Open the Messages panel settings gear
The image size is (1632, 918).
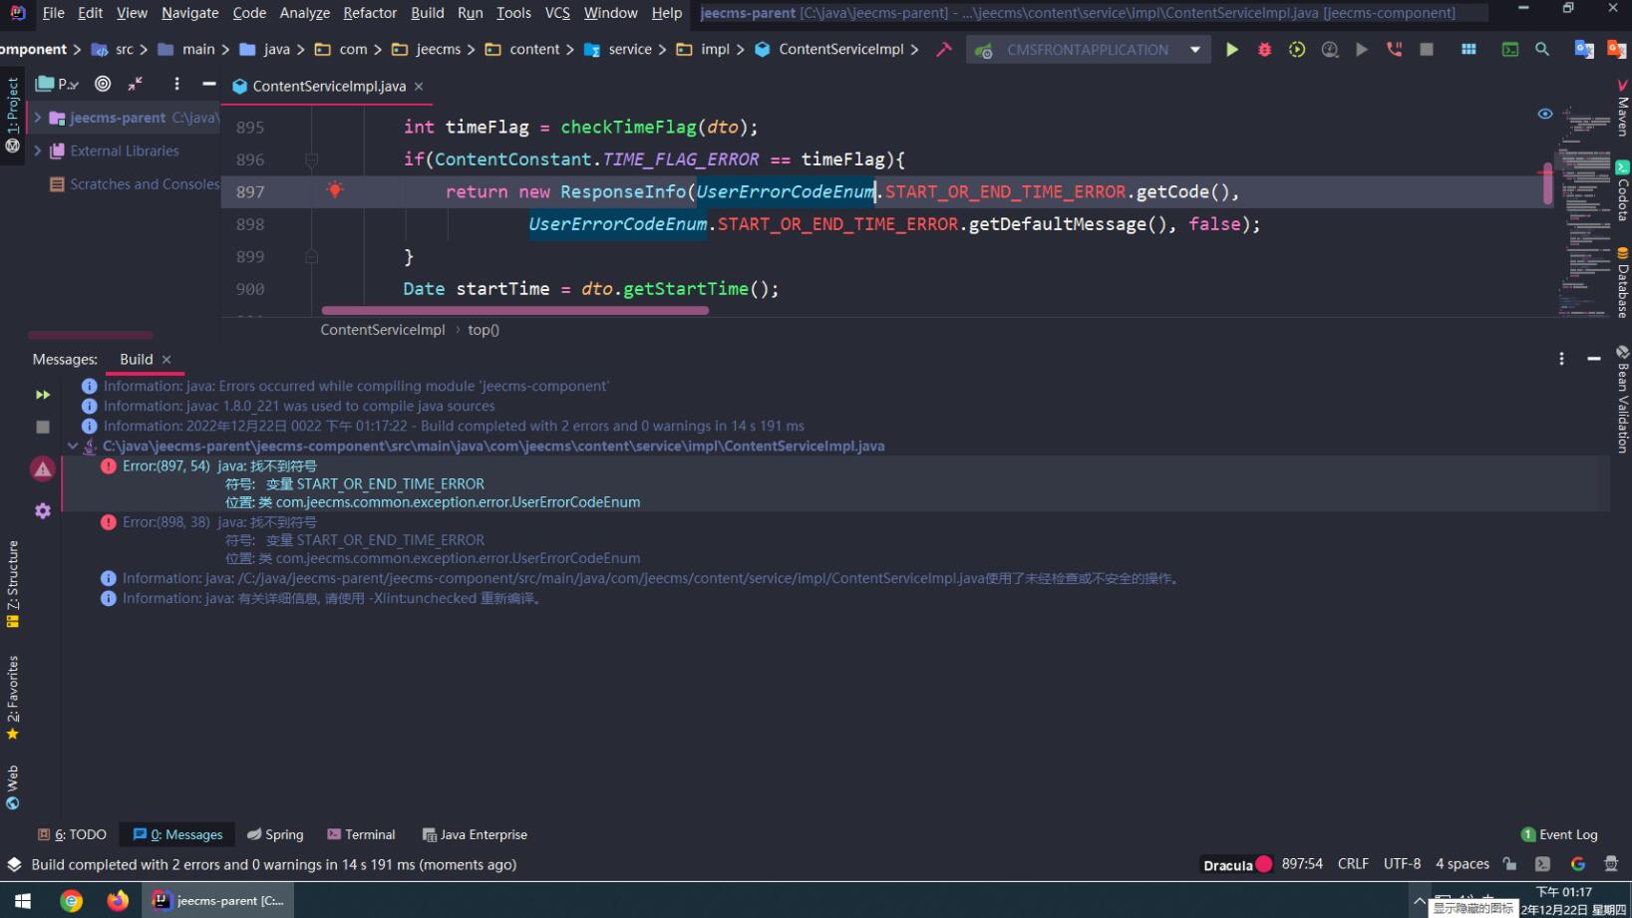pos(42,511)
